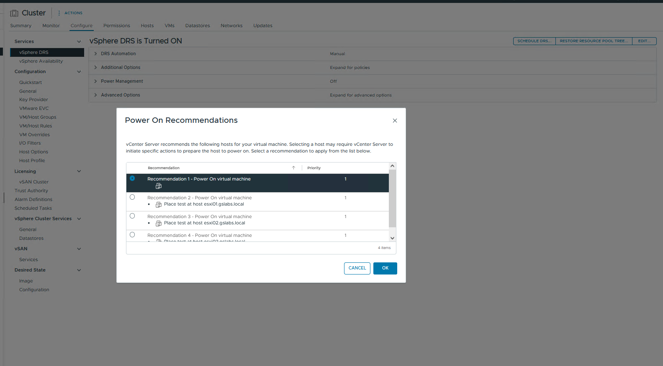Screen dimensions: 663x366
Task: Switch to the Summary tab
Action: point(21,25)
